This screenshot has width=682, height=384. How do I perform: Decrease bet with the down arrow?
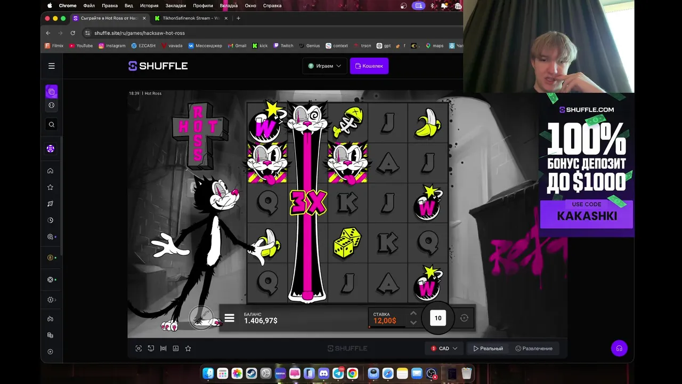pyautogui.click(x=413, y=323)
